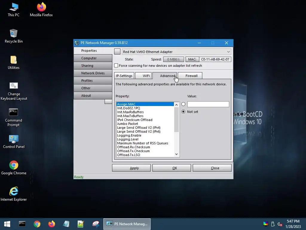Image resolution: width=306 pixels, height=230 pixels.
Task: Select Large Send Offload V2 (IPv6)
Action: pos(145,132)
